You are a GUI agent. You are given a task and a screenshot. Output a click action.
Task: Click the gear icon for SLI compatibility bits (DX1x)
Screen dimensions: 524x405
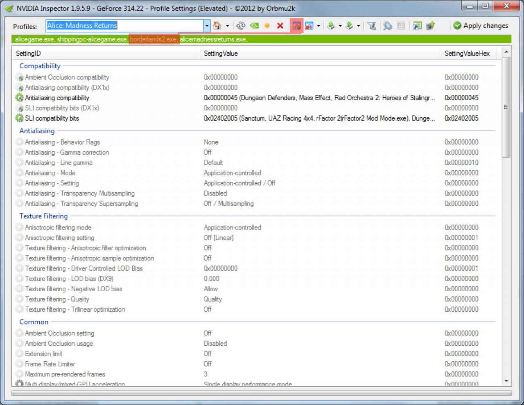(19, 108)
